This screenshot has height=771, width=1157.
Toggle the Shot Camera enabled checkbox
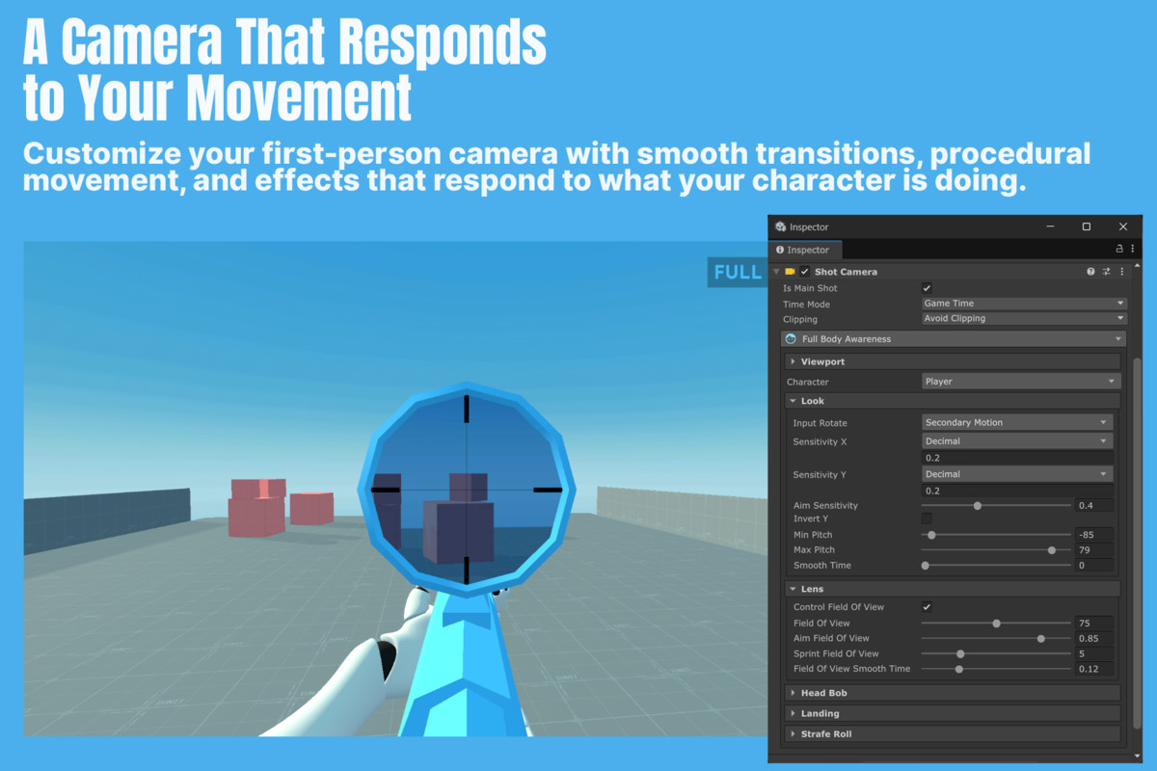805,272
